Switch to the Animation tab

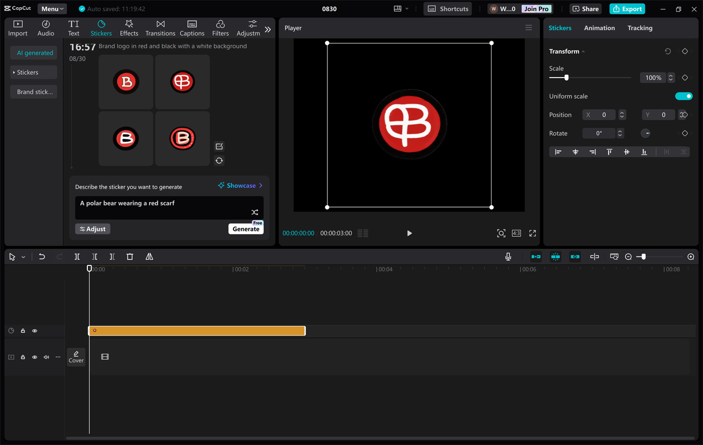[x=599, y=27]
